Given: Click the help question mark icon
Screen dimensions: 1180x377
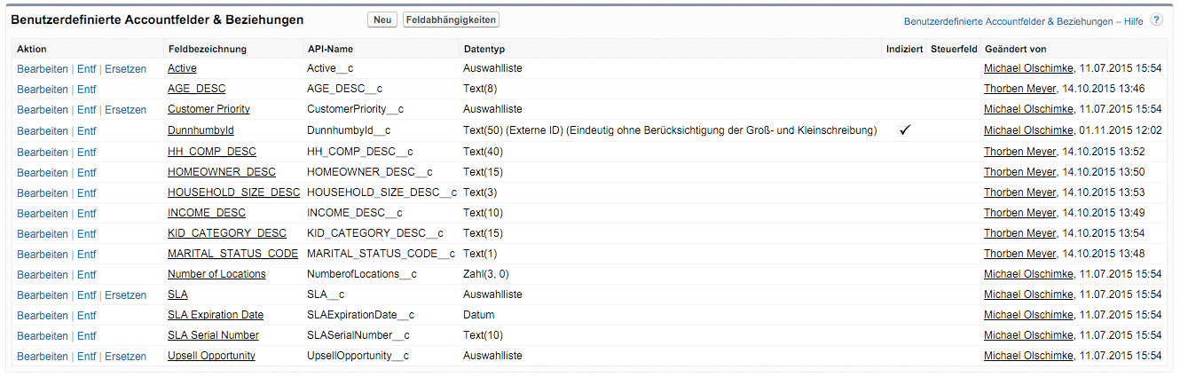Looking at the screenshot, I should coord(1156,20).
